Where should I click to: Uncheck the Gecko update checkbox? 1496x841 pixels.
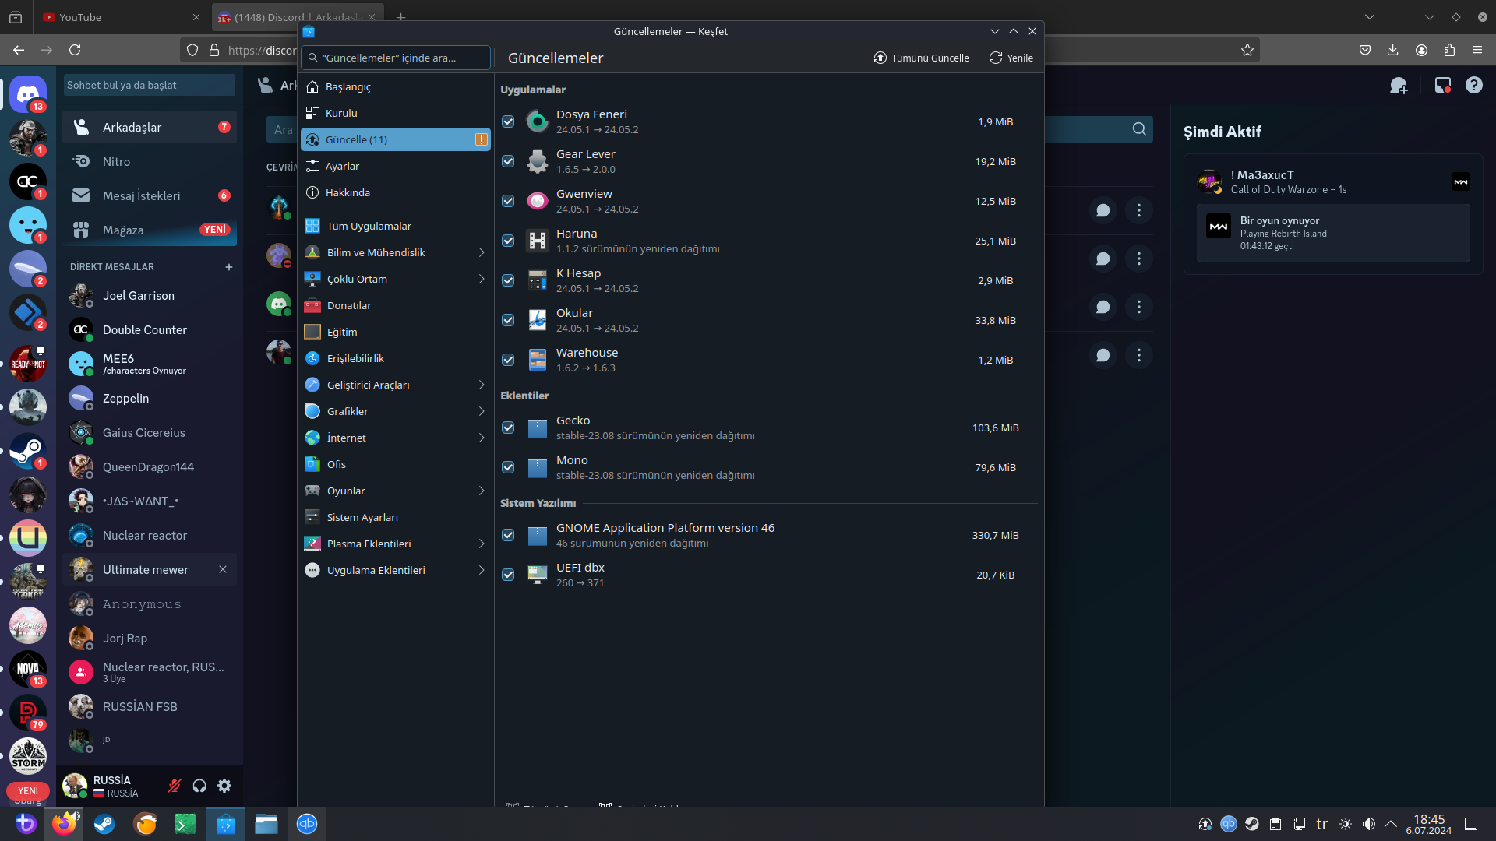click(x=508, y=428)
